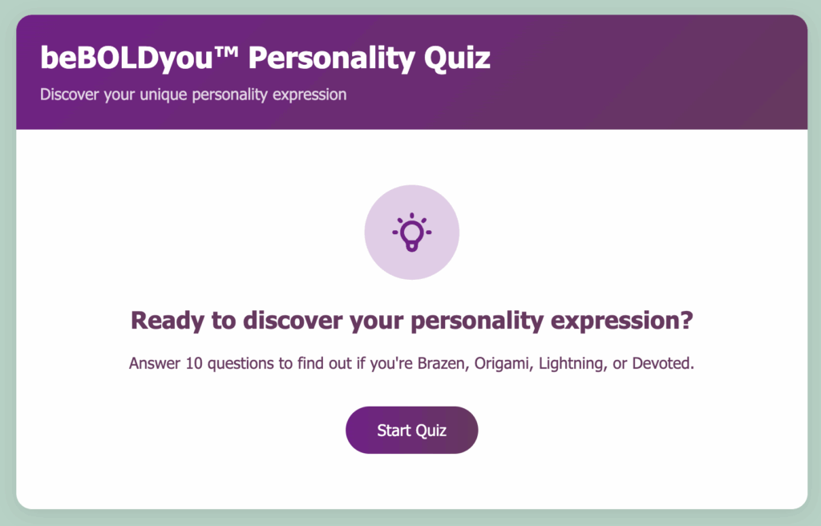Click the Ready to discover heading
The image size is (821, 526).
click(411, 320)
